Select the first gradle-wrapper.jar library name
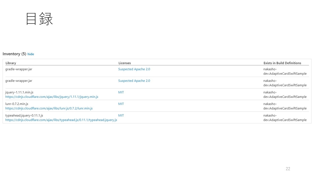This screenshot has width=314, height=177. tap(19, 69)
